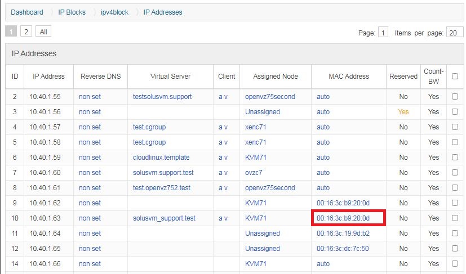Edit the Items per page field
This screenshot has height=274, width=466.
click(454, 33)
